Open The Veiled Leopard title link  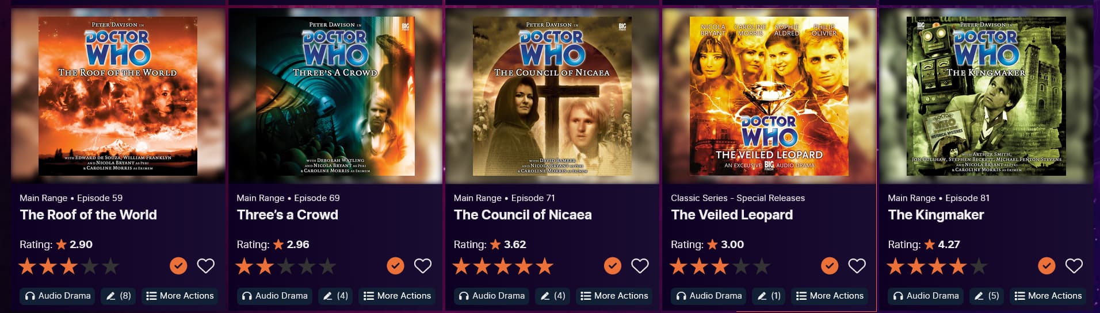click(x=732, y=215)
